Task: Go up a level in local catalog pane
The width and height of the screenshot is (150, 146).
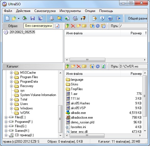Action: point(67,66)
